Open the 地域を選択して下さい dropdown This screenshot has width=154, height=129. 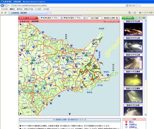coord(51,18)
